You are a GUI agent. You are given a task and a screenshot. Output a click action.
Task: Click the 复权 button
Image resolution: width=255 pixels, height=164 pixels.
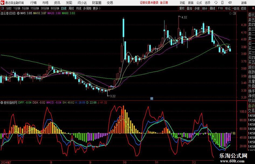pyautogui.click(x=182, y=8)
